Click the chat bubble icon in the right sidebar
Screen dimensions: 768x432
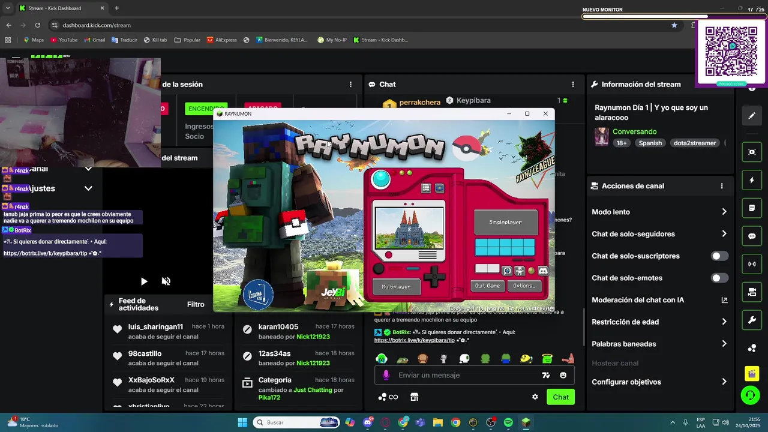pyautogui.click(x=752, y=236)
